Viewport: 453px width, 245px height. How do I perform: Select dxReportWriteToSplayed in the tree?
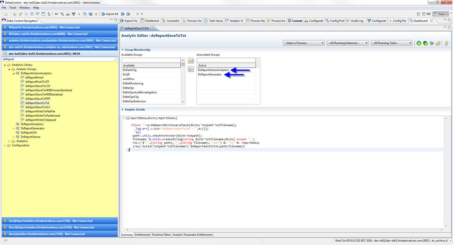tap(41, 120)
